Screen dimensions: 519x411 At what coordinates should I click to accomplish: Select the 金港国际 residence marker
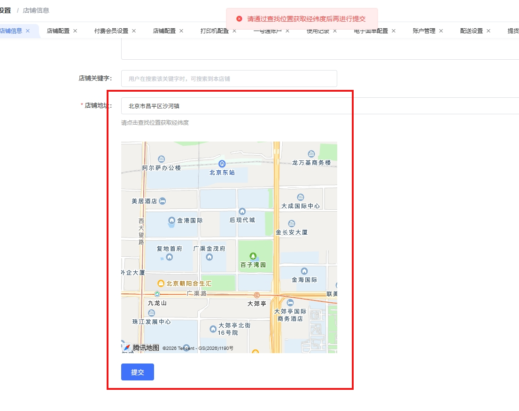pyautogui.click(x=171, y=221)
